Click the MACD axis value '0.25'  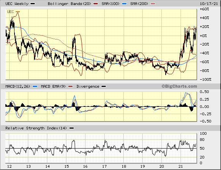pos(204,100)
